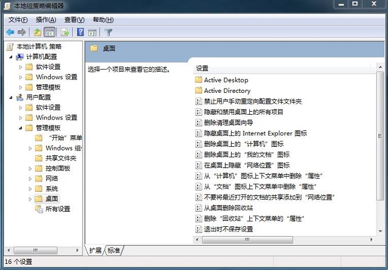Viewport: 388px width, 270px height.
Task: Open the 文件(F) menu
Action: tap(18, 20)
